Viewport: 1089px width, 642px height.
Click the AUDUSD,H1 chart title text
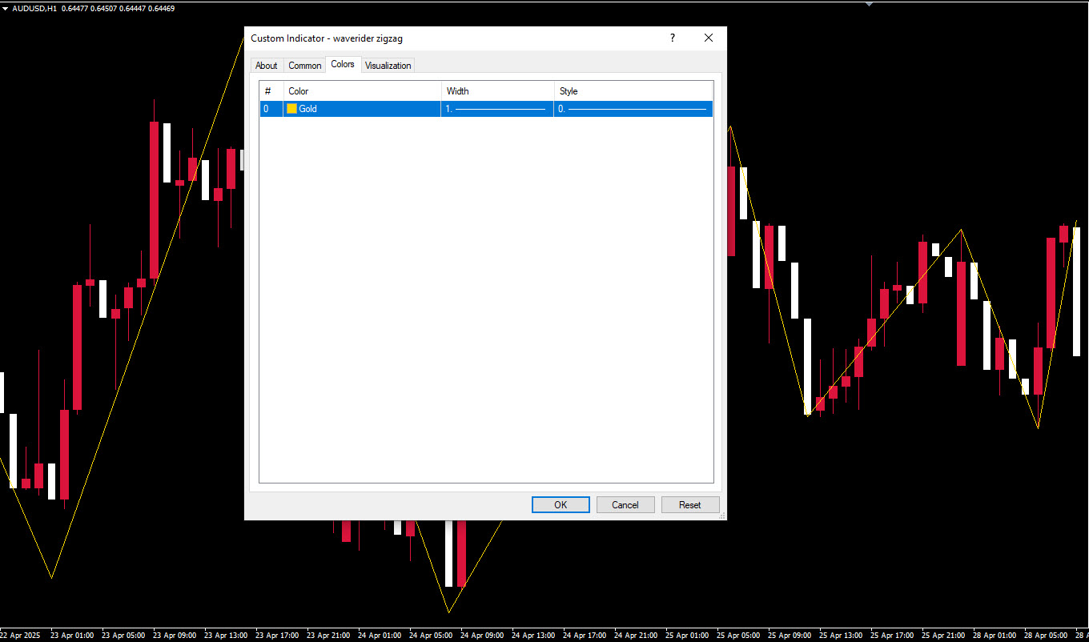(x=34, y=8)
